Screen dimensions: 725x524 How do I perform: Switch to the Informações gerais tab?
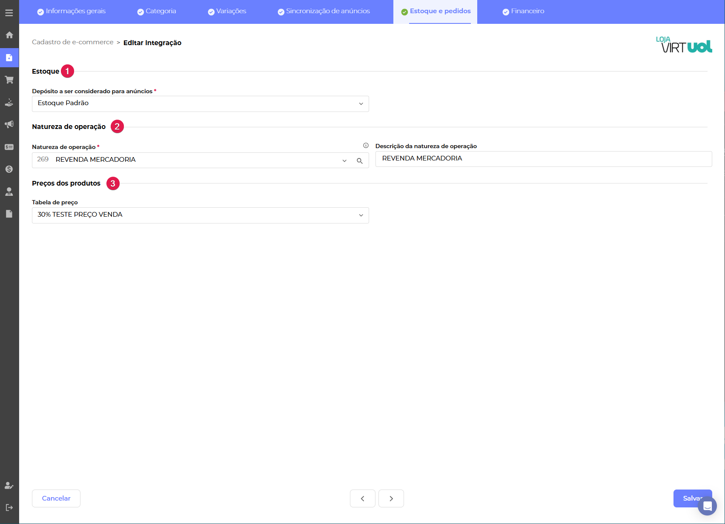(72, 11)
